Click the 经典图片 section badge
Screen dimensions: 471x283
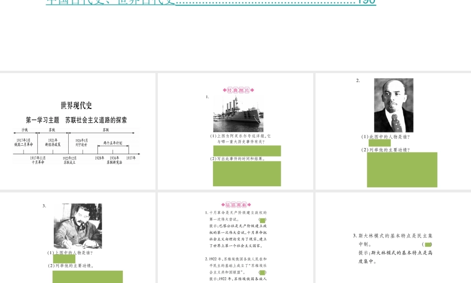pyautogui.click(x=238, y=90)
